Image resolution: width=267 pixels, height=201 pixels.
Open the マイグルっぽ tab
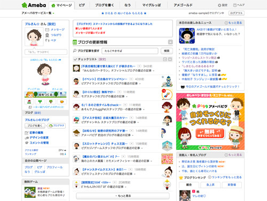[152, 5]
